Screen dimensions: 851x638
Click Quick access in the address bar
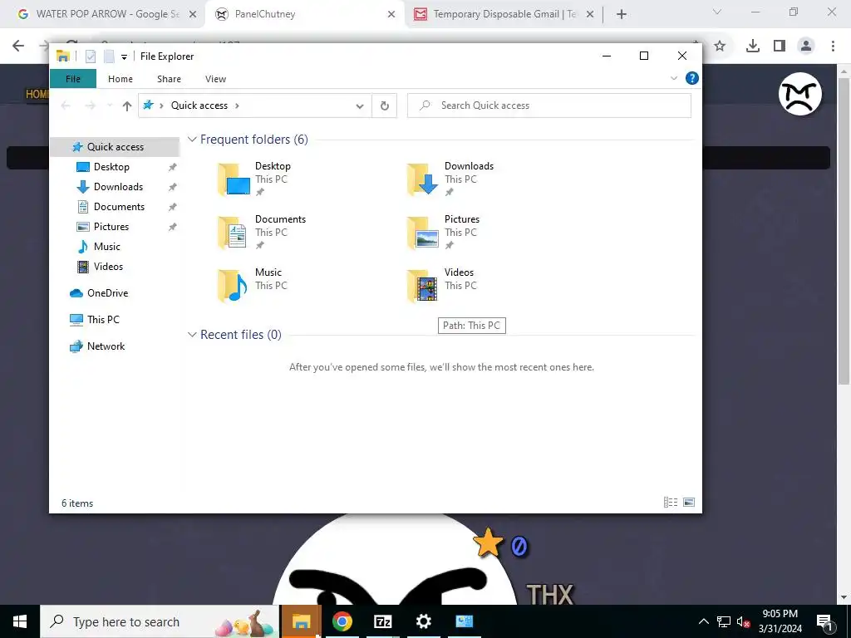199,106
